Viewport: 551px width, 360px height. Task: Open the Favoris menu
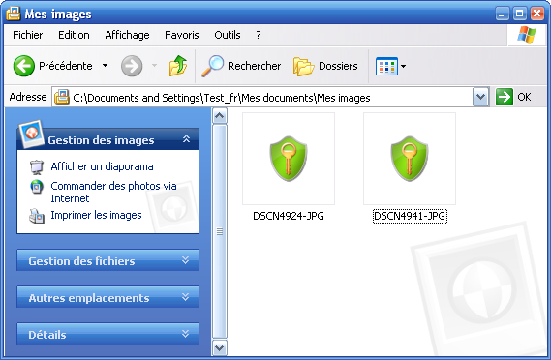coord(182,35)
